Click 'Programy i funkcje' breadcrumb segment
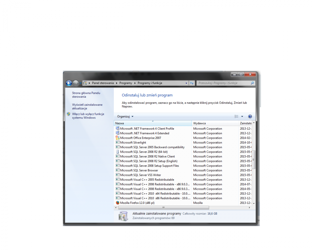Screen dimensions: 312x250 [x=150, y=83]
